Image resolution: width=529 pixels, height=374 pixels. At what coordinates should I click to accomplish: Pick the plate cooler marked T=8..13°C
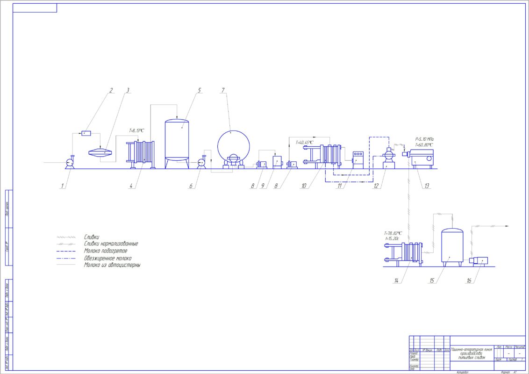click(141, 155)
